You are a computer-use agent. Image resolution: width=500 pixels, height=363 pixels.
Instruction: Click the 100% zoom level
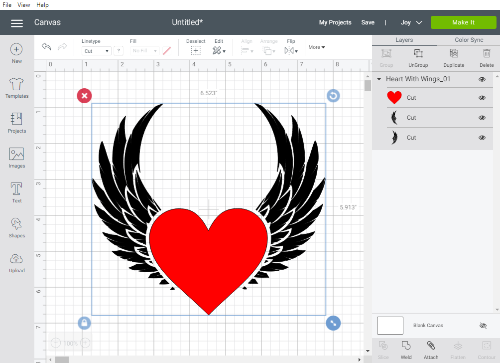point(70,343)
